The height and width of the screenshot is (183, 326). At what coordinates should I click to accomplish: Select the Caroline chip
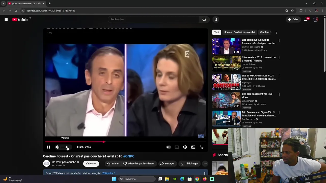pyautogui.click(x=266, y=32)
